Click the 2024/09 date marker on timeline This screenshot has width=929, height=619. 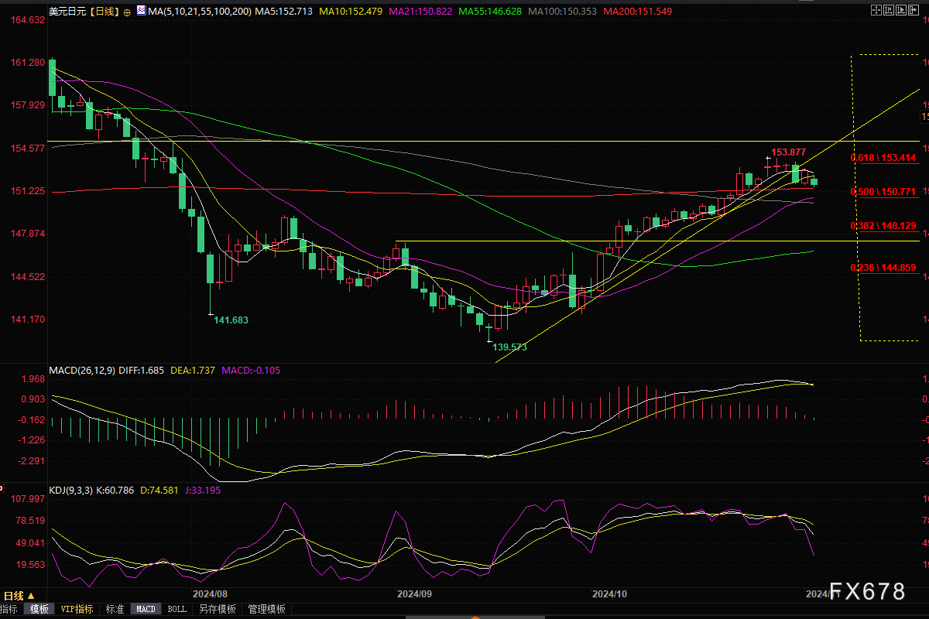click(413, 594)
